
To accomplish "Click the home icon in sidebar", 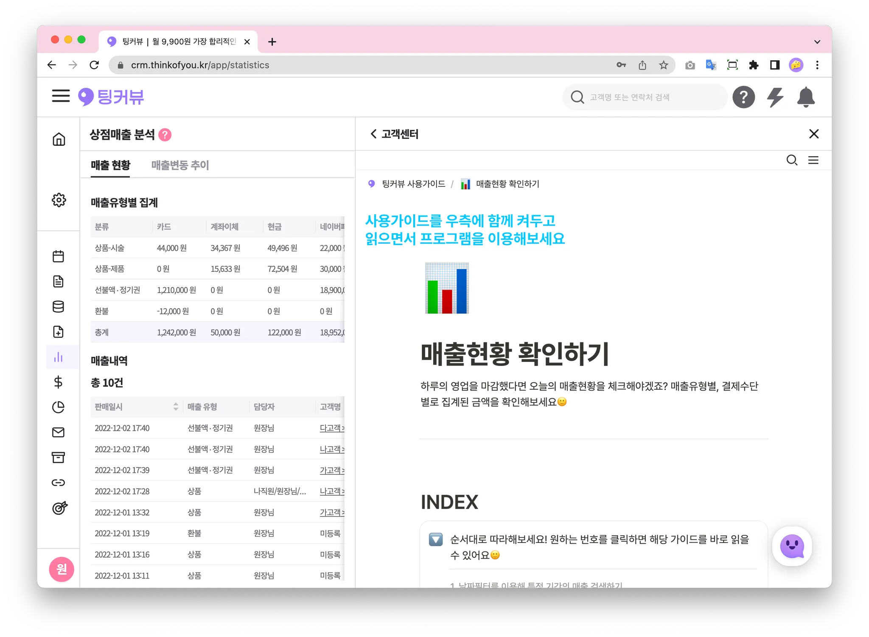I will pyautogui.click(x=59, y=139).
